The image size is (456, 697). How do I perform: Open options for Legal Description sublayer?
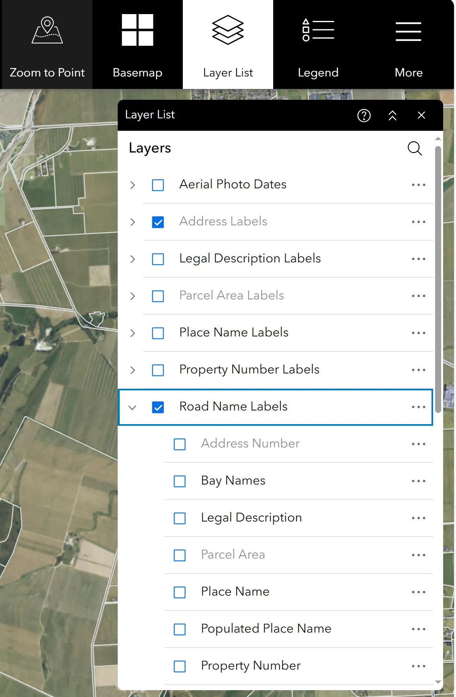click(x=419, y=518)
